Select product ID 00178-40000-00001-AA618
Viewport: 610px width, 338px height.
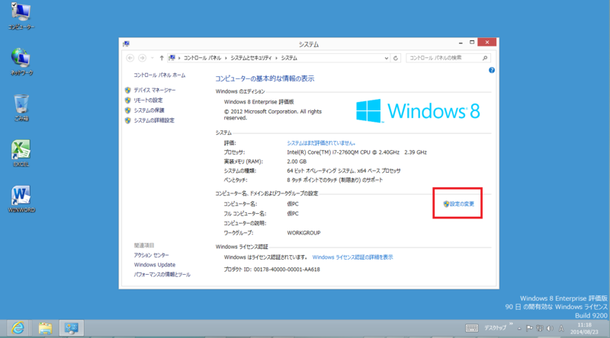[x=287, y=269]
